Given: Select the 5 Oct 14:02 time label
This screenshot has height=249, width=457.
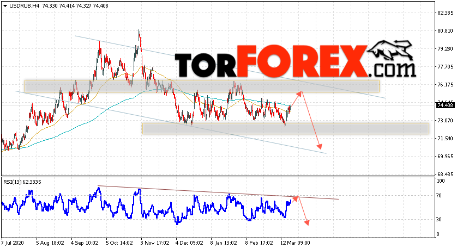Looking at the screenshot, I should click(x=119, y=243).
